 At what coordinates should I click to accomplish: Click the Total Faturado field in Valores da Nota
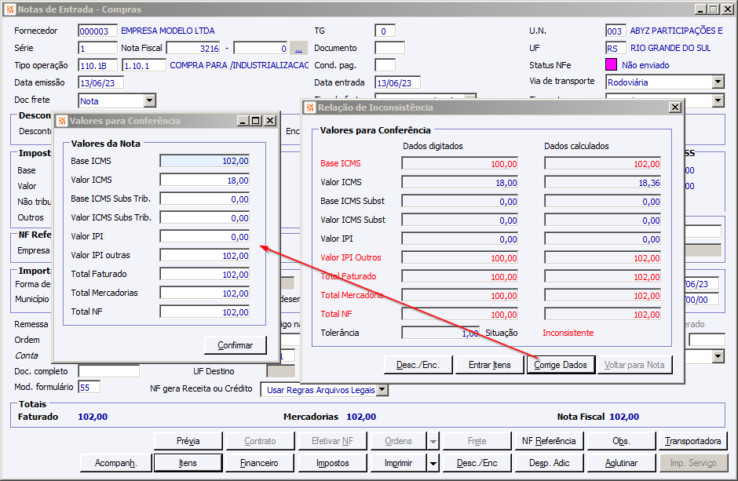pos(205,274)
